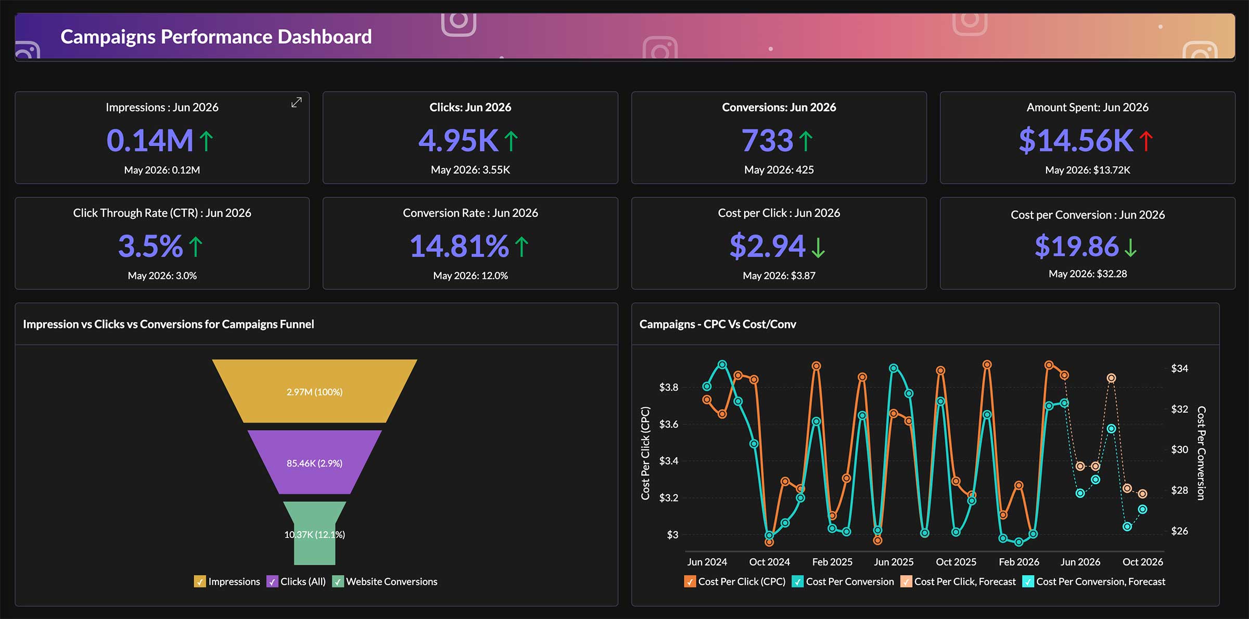Click the $26 right axis label
Image resolution: width=1249 pixels, height=619 pixels.
click(x=1179, y=531)
